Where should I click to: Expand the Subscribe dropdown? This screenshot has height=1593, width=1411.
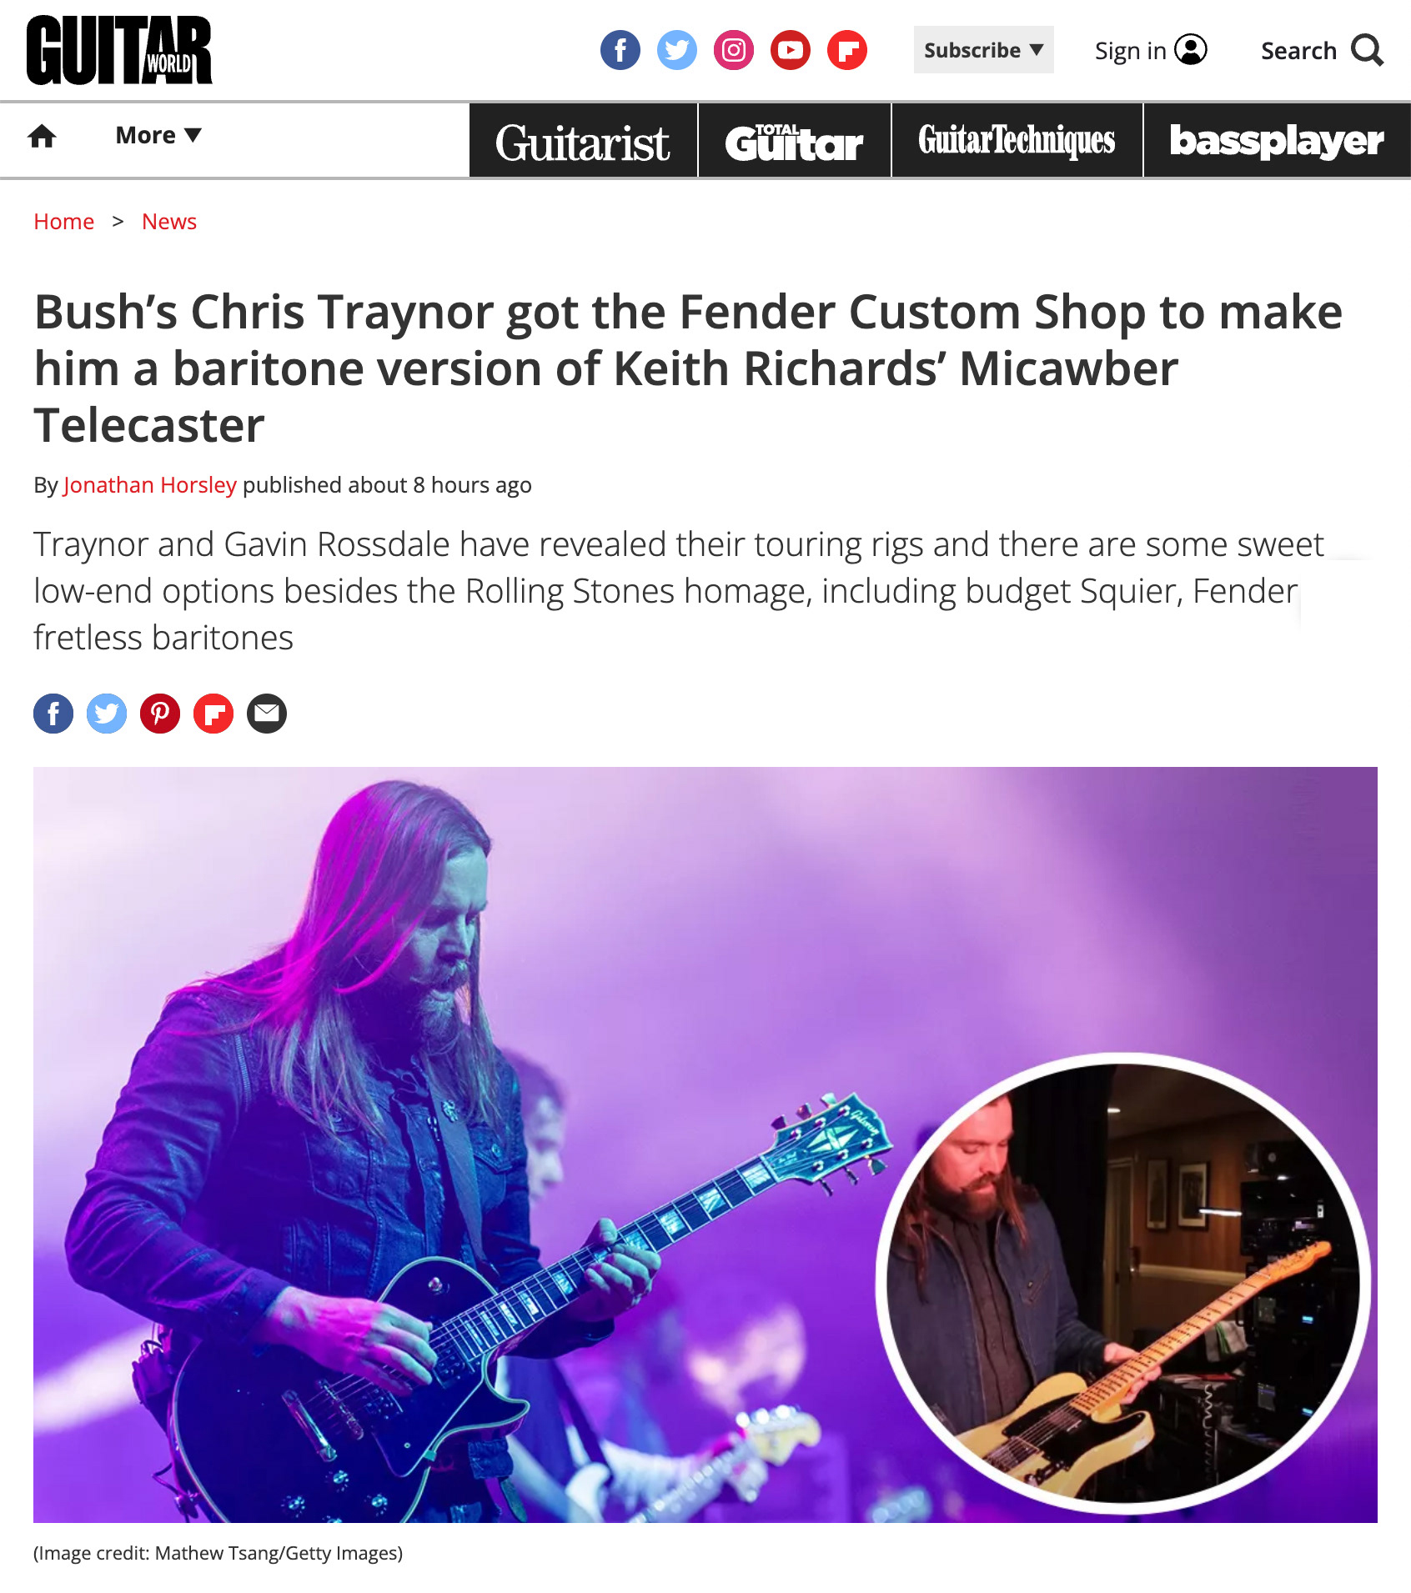984,50
